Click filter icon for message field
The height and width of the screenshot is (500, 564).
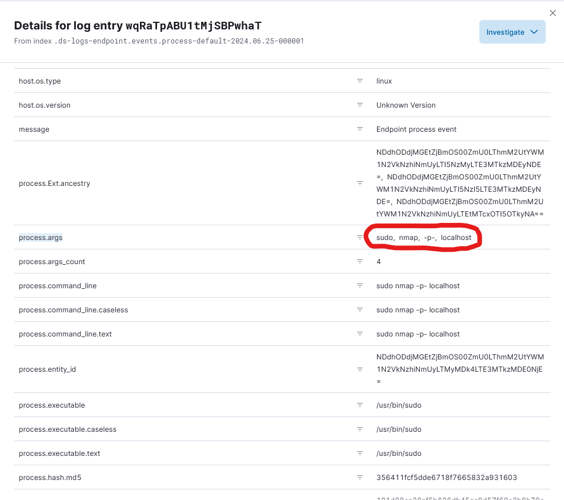tap(360, 129)
